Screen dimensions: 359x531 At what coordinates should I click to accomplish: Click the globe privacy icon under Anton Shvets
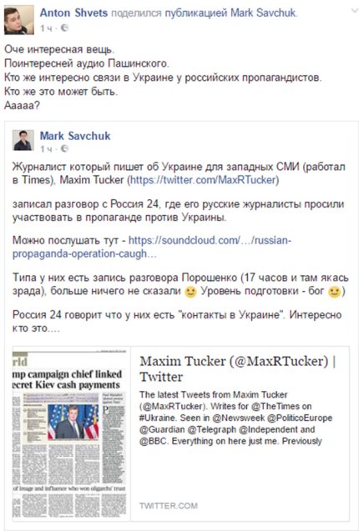click(x=64, y=28)
